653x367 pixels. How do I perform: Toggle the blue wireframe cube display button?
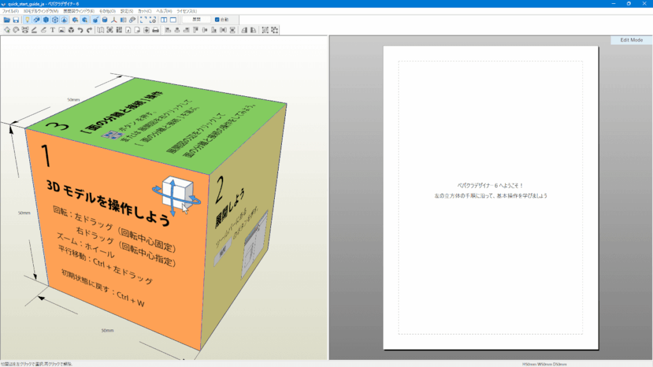(x=55, y=20)
